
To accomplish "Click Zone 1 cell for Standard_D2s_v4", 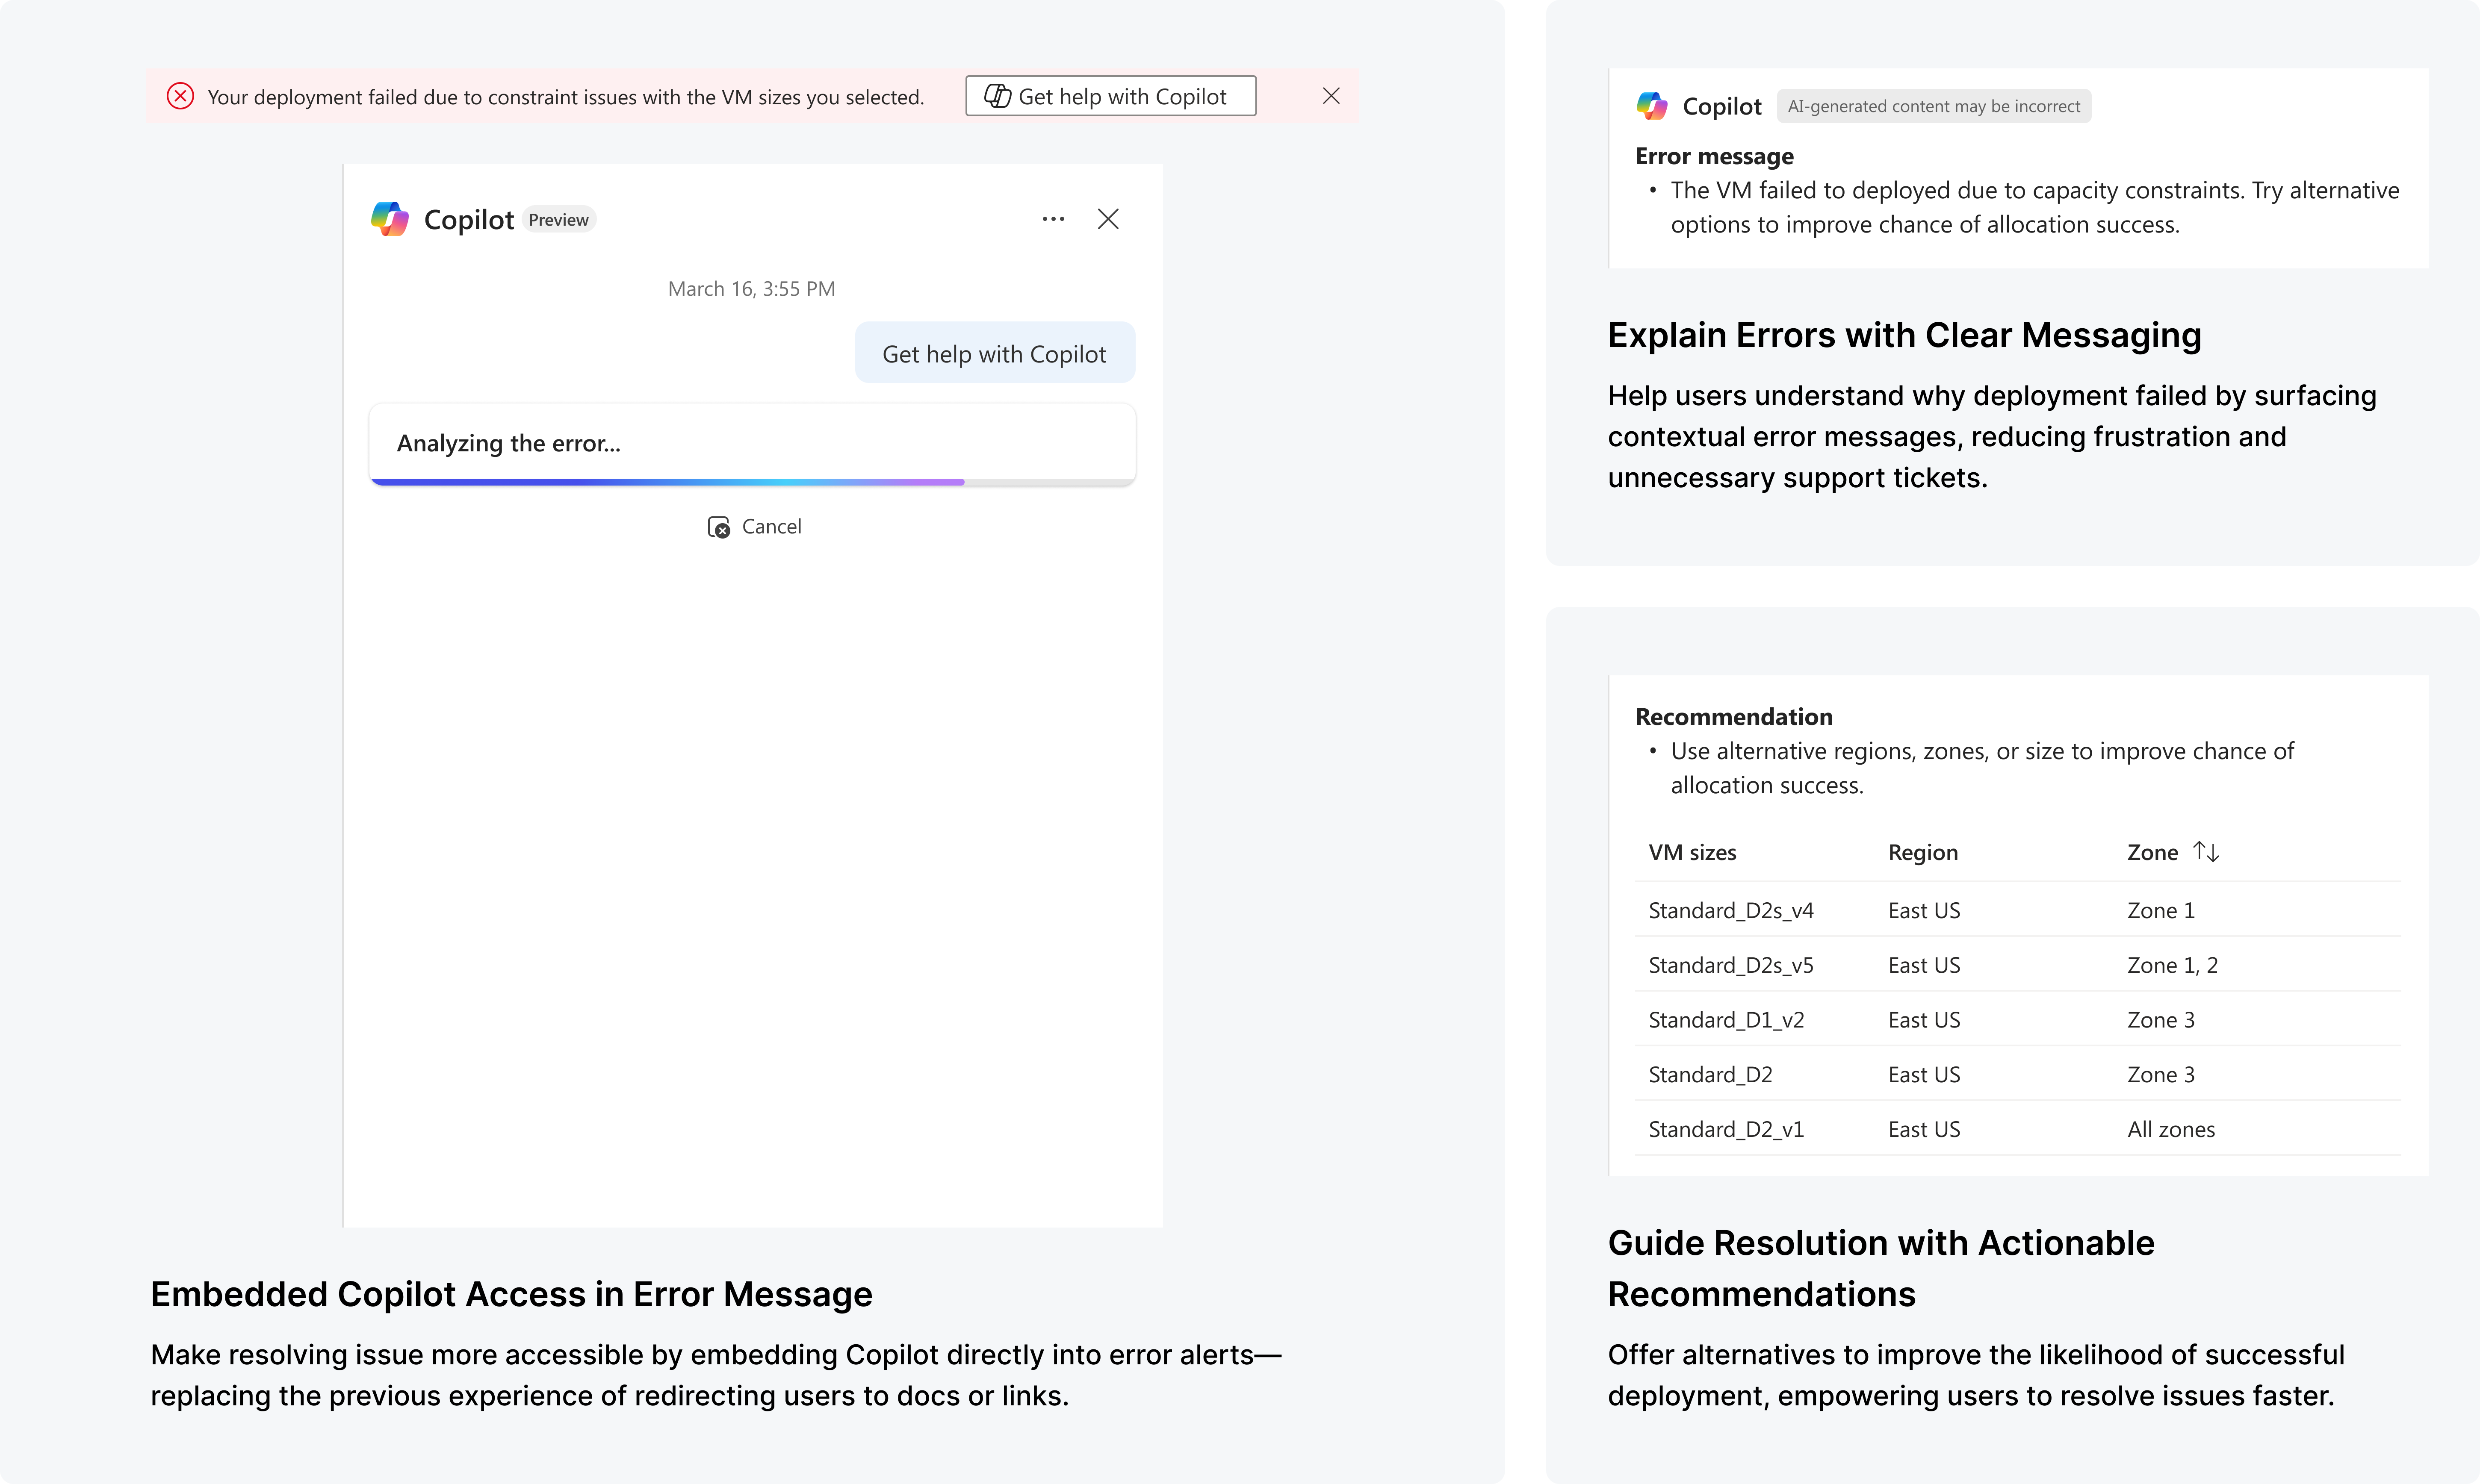I will [2161, 910].
